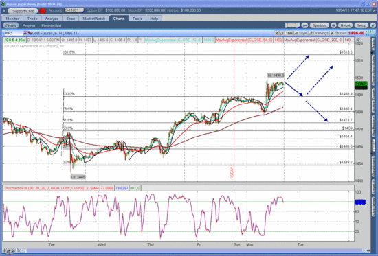
Task: Switch to the MarketWatch tab
Action: point(93,19)
